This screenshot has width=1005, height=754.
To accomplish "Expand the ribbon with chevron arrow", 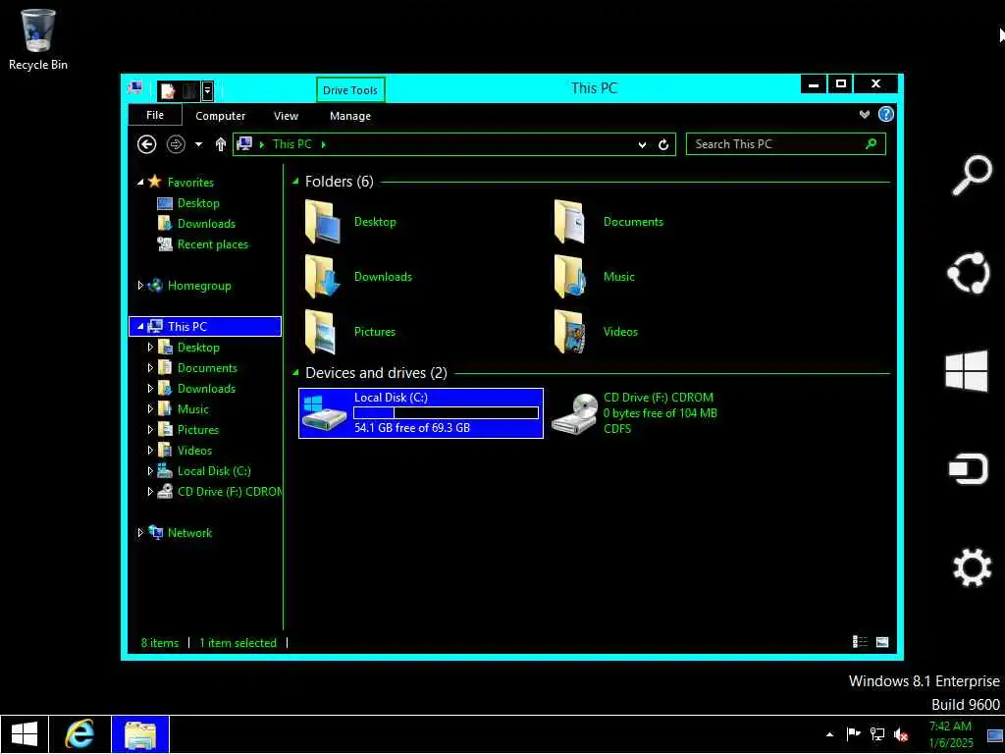I will 865,115.
